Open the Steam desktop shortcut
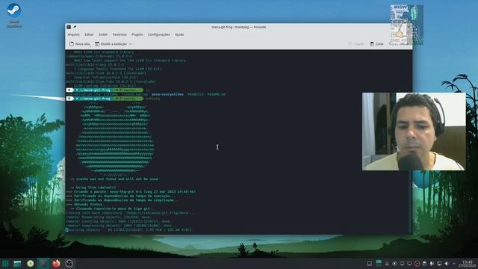The height and width of the screenshot is (269, 478). point(13,15)
